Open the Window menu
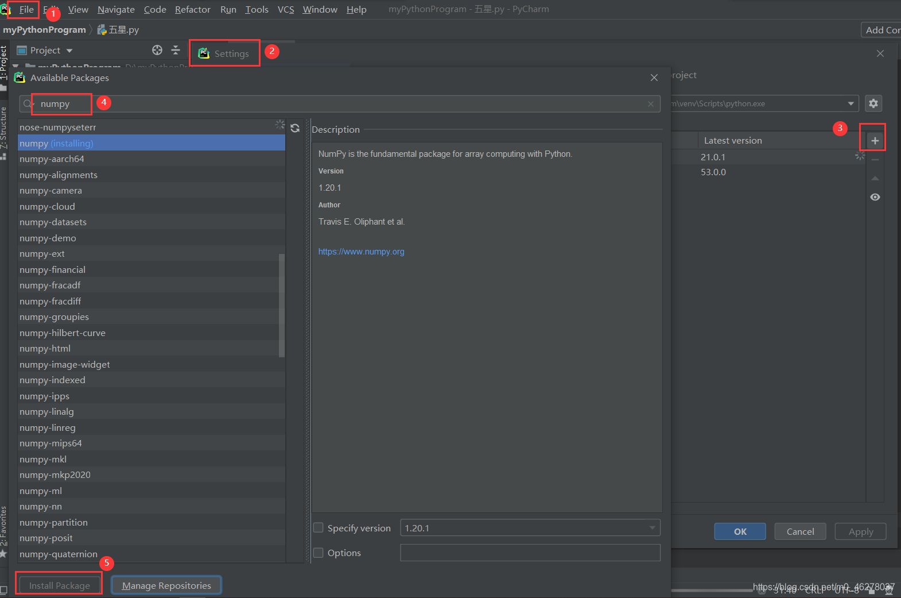 coord(320,10)
